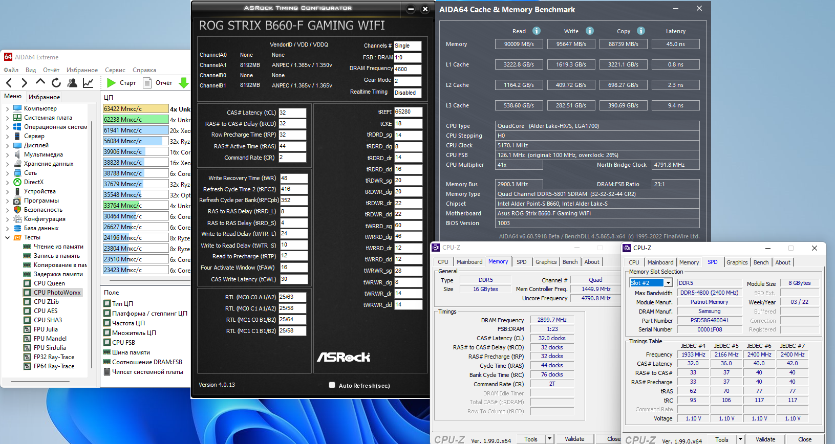Refresh the AIDA64 page with circular arrow
Viewport: 835px width, 444px height.
(56, 82)
